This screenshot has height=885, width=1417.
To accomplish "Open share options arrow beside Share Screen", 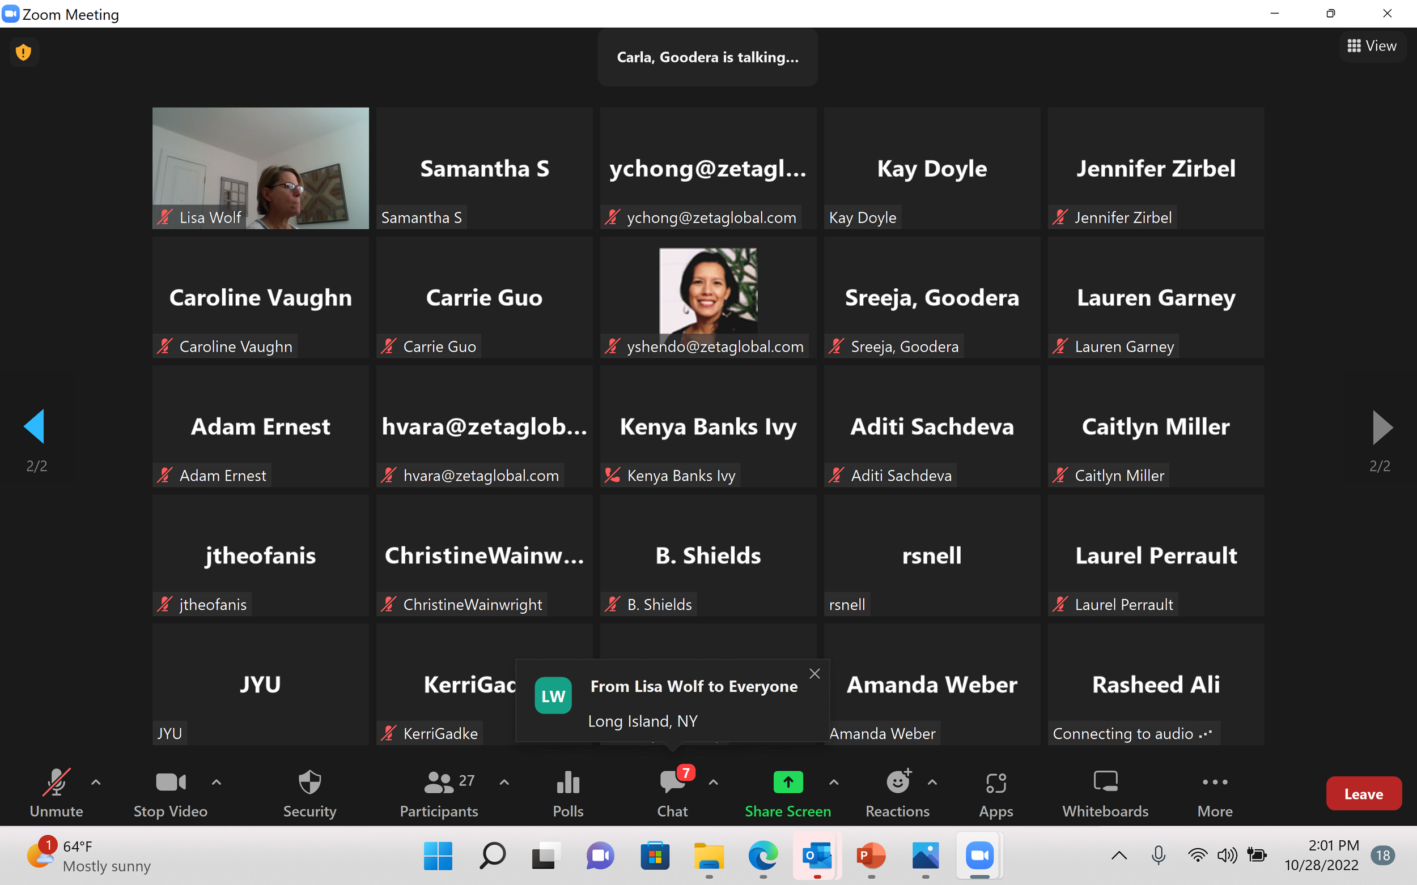I will tap(834, 782).
